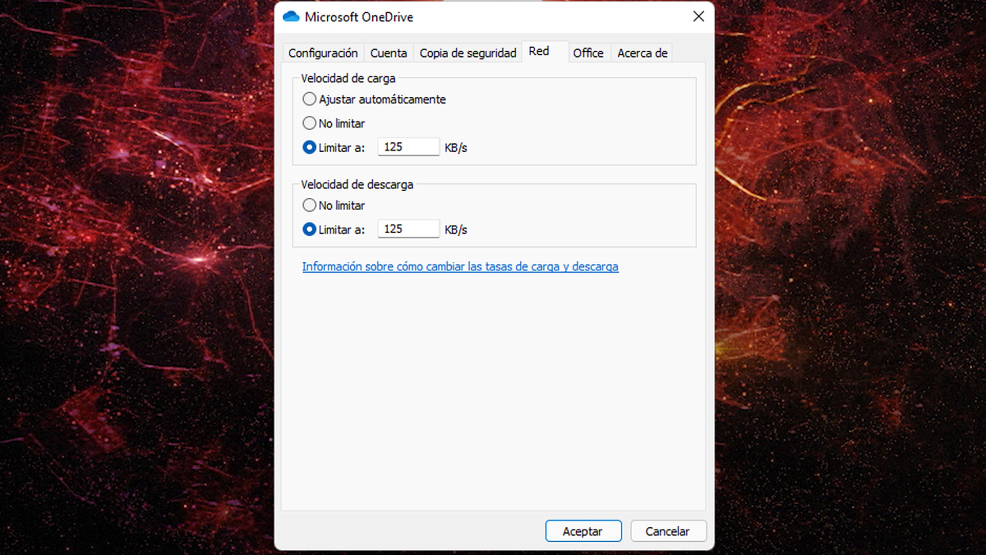
Task: Open the Cuenta tab
Action: (x=388, y=53)
